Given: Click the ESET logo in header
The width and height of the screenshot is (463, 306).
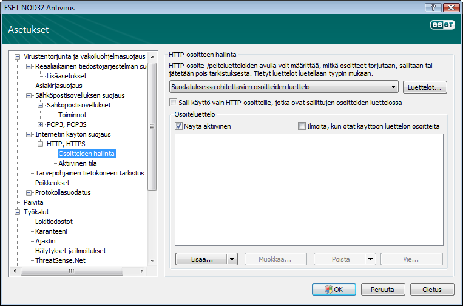Looking at the screenshot, I should pyautogui.click(x=442, y=25).
